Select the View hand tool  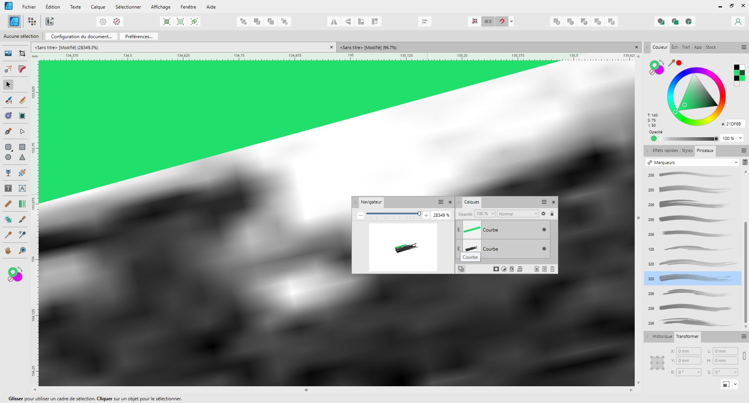click(x=8, y=251)
